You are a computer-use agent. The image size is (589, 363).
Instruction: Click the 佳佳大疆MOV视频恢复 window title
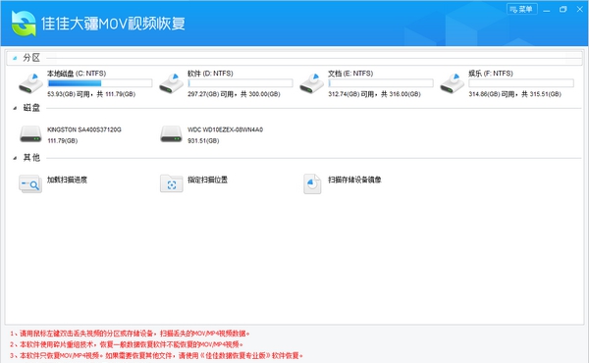(113, 24)
